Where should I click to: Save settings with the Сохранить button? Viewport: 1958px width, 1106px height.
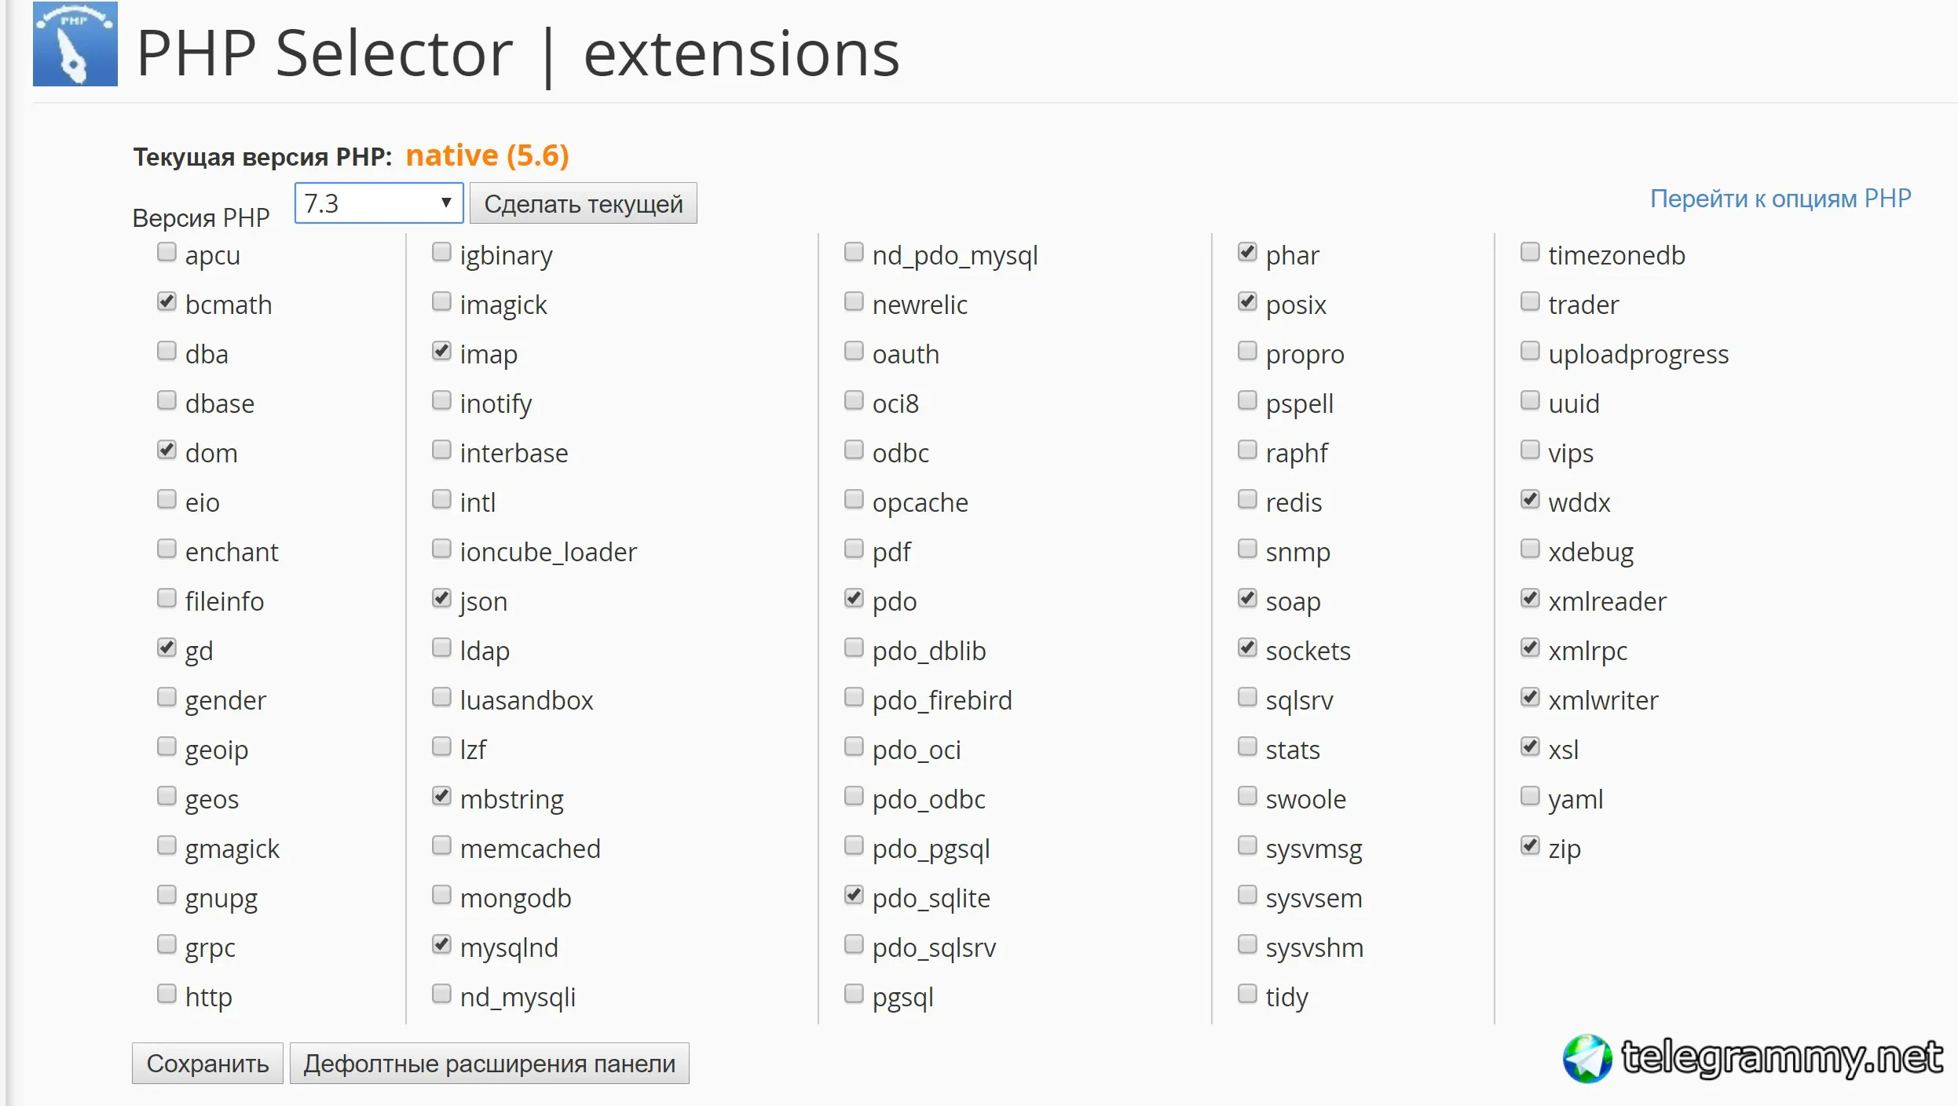pos(207,1063)
